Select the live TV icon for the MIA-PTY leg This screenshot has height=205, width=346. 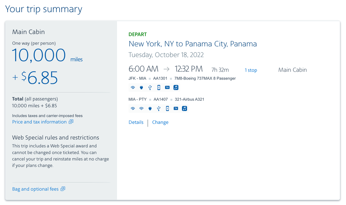click(x=176, y=108)
